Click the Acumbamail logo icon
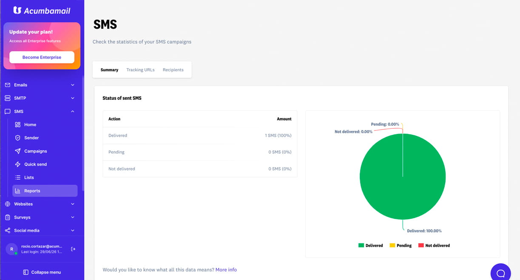This screenshot has height=280, width=520. (17, 10)
